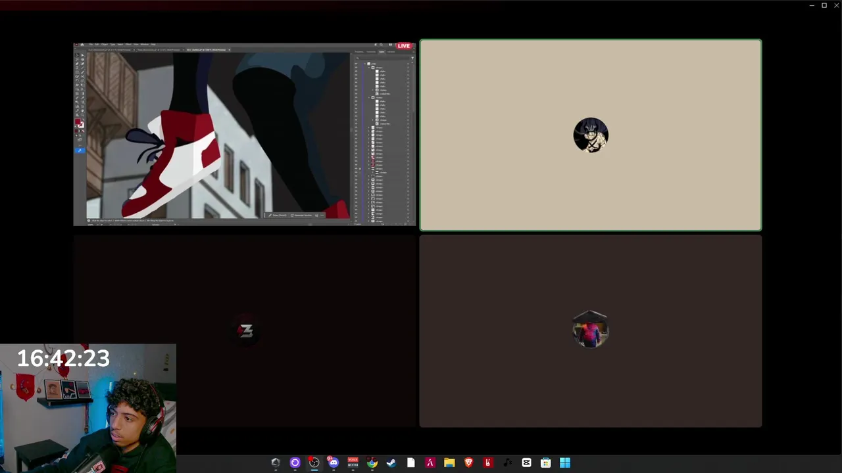This screenshot has height=473, width=842.
Task: Select the speaking participant with anime avatar
Action: coord(591,135)
